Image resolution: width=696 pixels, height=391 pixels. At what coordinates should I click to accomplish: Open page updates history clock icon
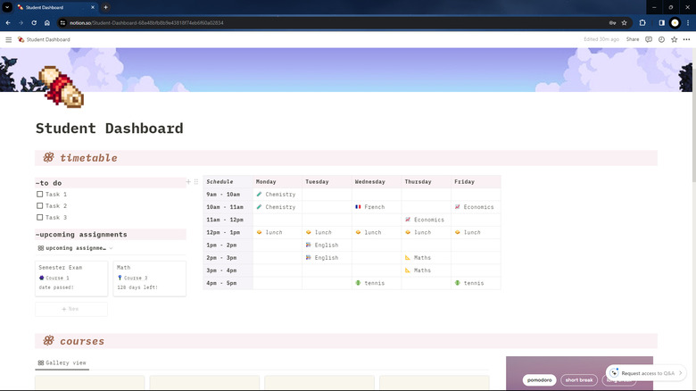pos(661,39)
